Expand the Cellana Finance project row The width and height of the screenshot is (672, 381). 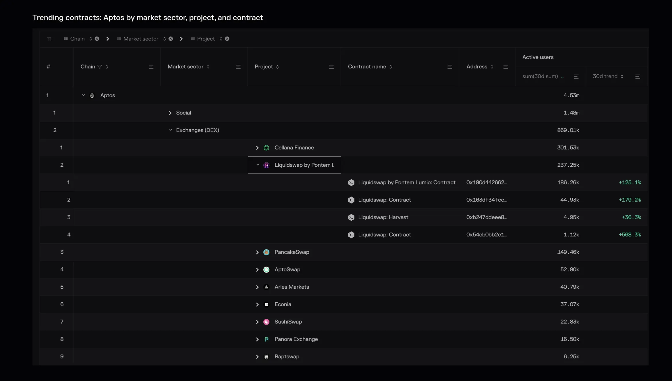point(257,148)
